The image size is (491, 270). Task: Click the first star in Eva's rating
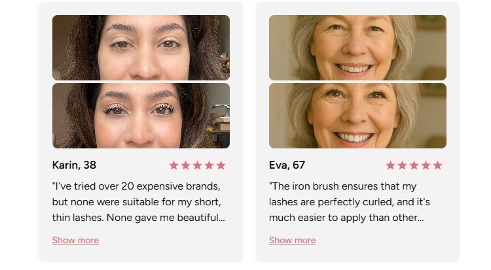click(x=391, y=165)
